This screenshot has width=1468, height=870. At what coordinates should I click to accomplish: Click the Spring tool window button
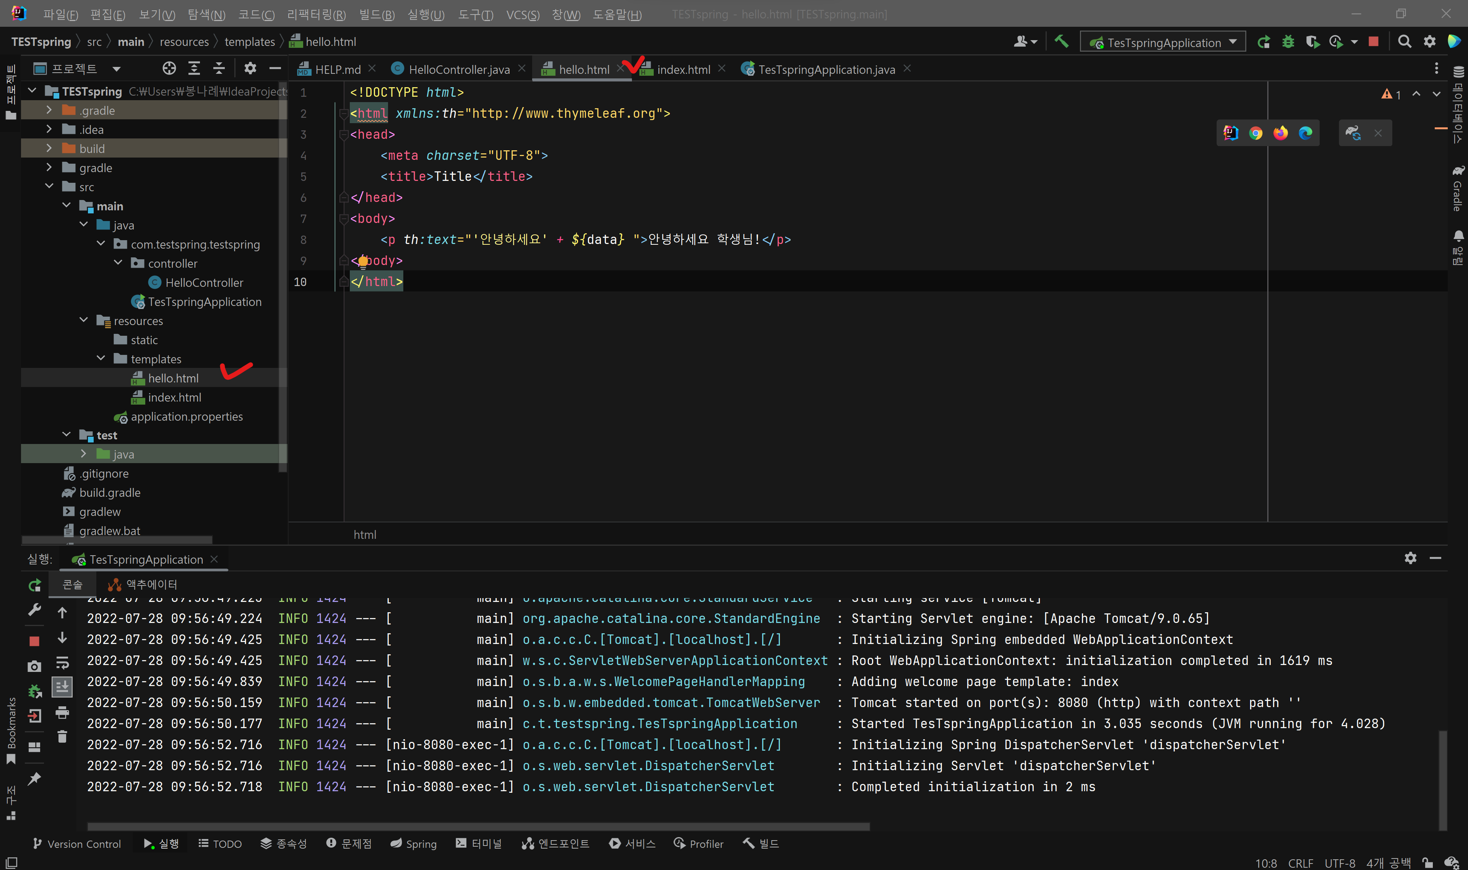click(414, 843)
